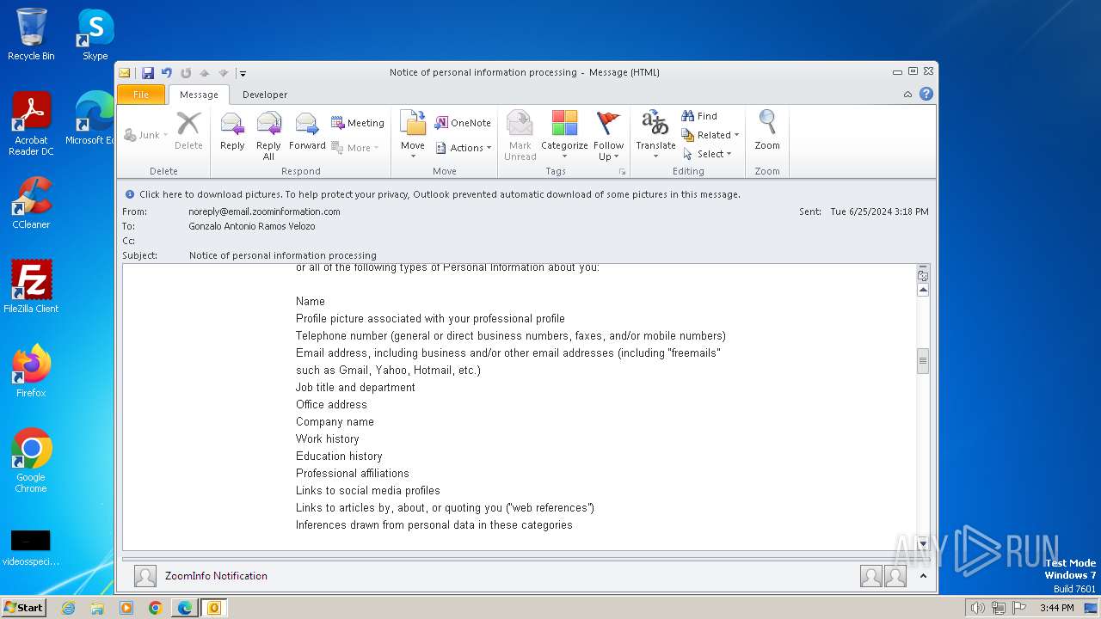Open the Junk dropdown
Image resolution: width=1101 pixels, height=619 pixels.
(x=146, y=135)
